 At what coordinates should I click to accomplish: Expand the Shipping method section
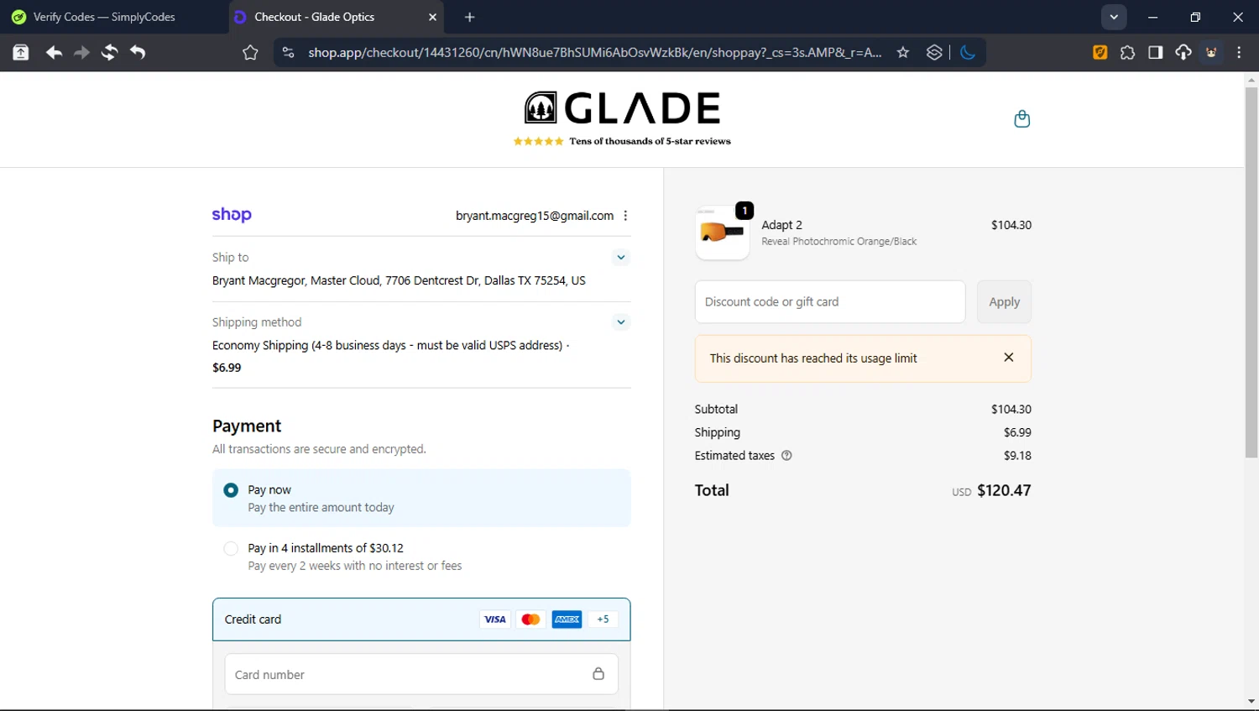coord(621,322)
